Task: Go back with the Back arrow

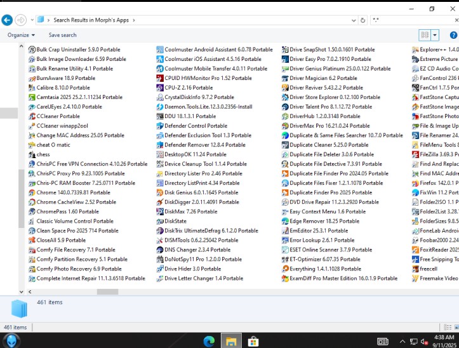Action: pyautogui.click(x=7, y=20)
